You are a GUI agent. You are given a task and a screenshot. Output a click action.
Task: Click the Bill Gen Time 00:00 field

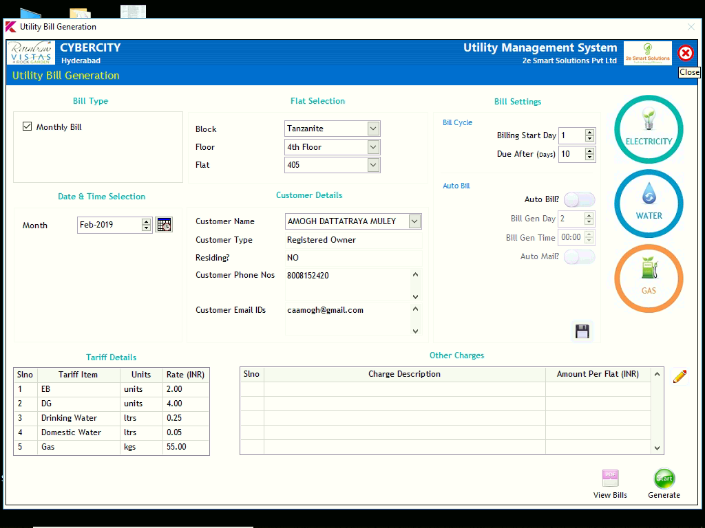(571, 237)
